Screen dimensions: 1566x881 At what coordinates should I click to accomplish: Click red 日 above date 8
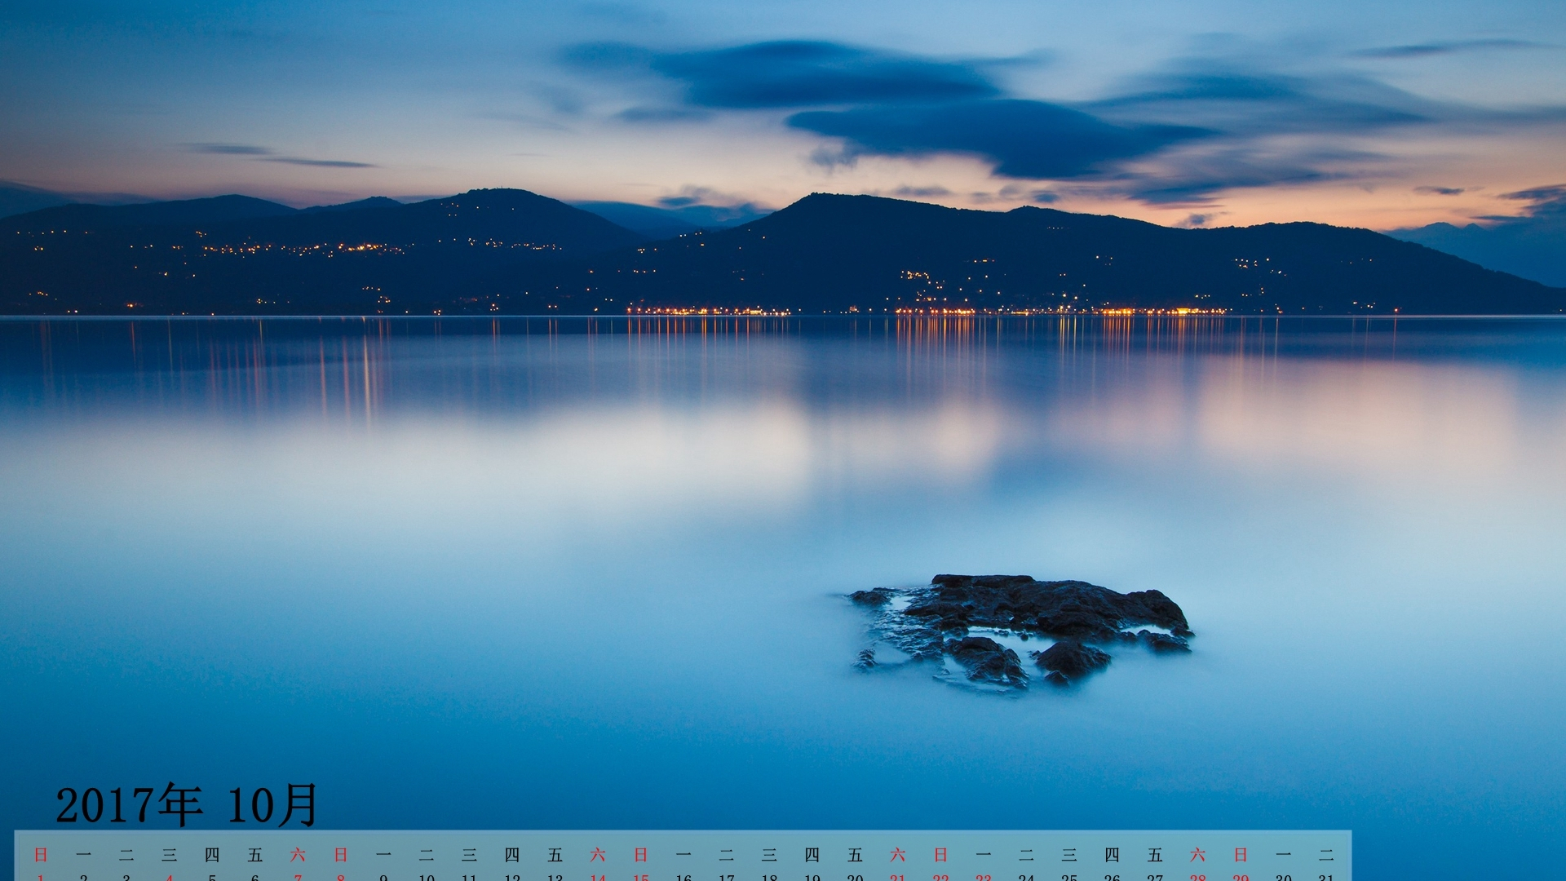coord(341,854)
